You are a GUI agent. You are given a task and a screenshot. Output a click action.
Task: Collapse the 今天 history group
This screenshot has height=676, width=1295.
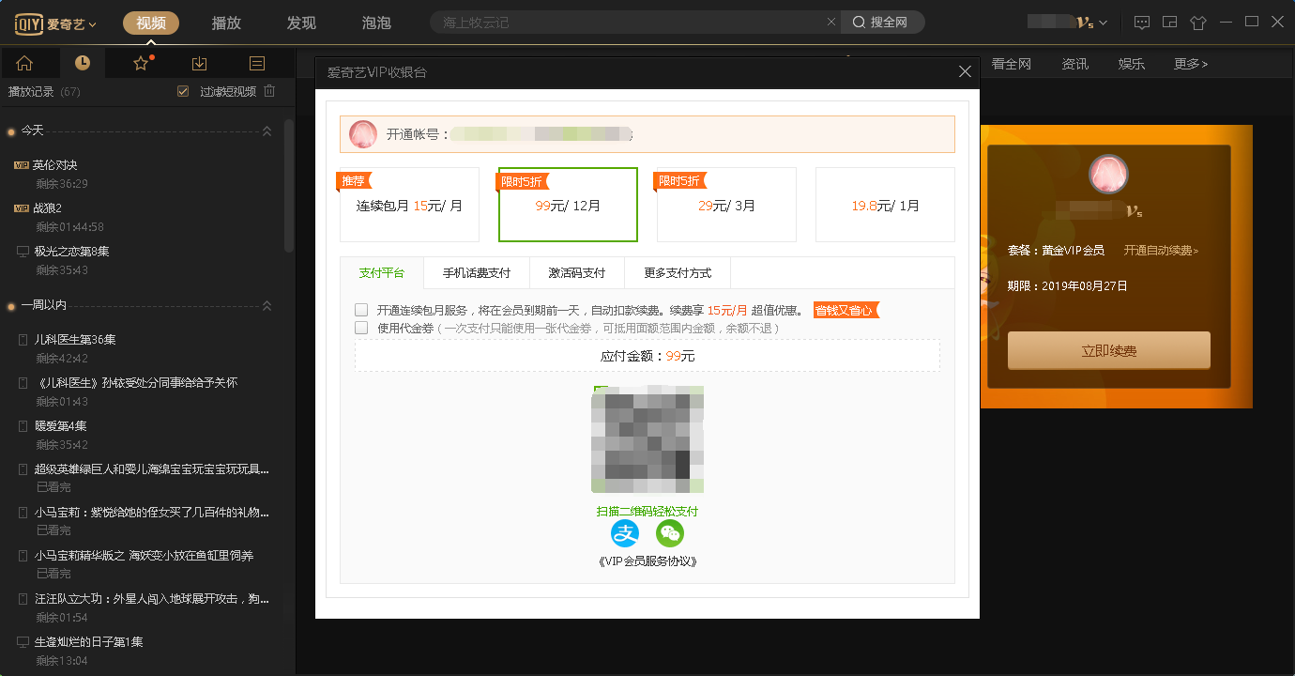267,131
